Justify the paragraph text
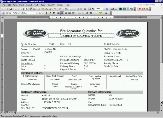 point(69,13)
